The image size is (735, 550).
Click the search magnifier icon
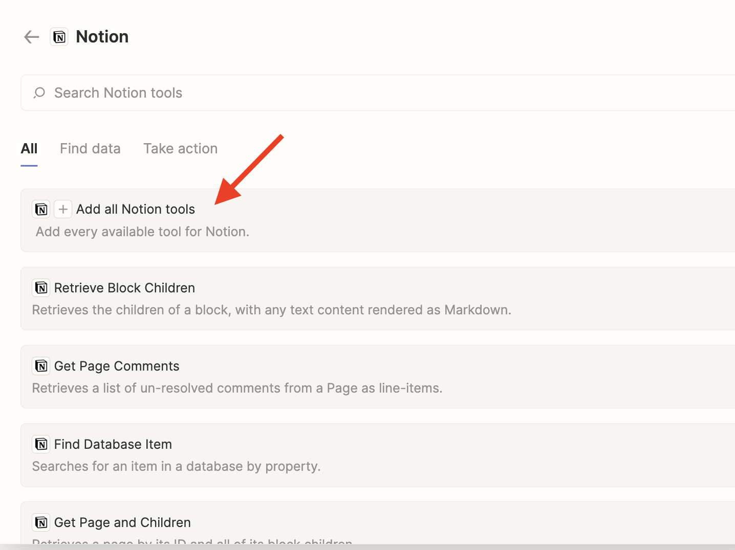(x=39, y=93)
